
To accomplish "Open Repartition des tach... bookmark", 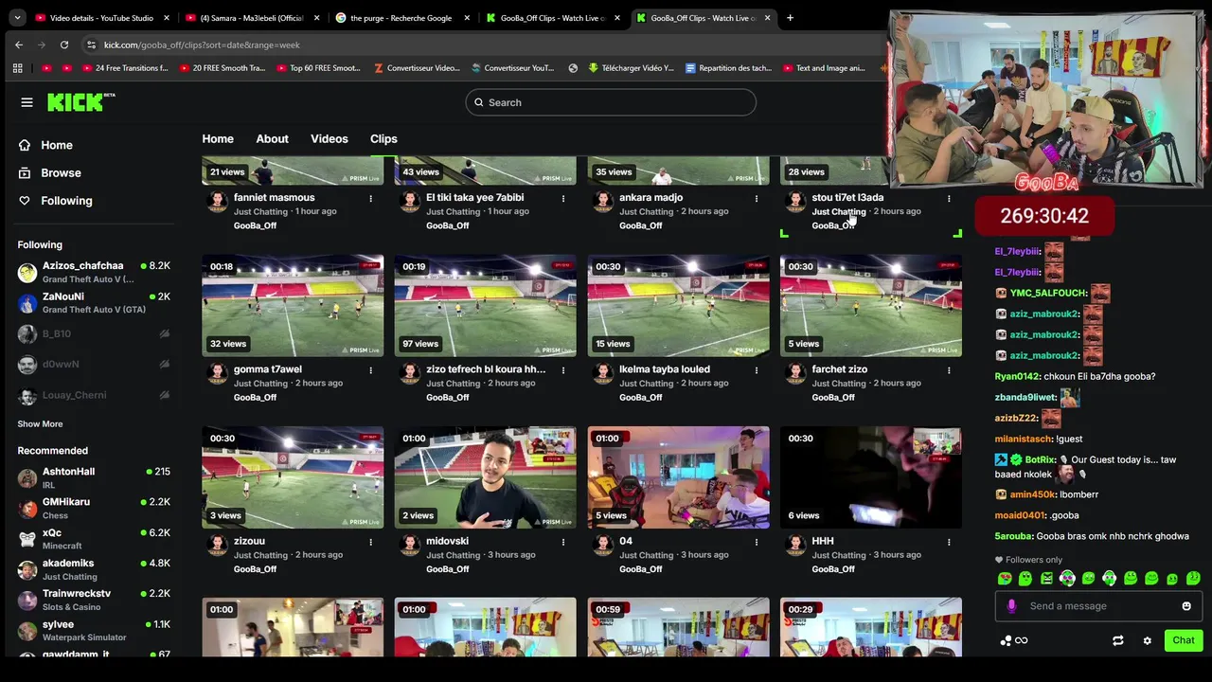I will [x=728, y=68].
